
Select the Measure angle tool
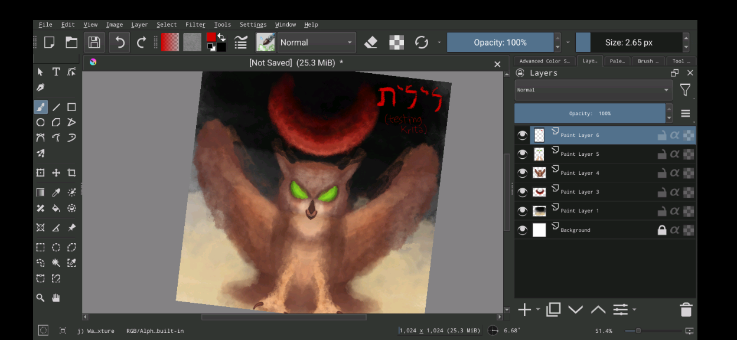pyautogui.click(x=56, y=227)
